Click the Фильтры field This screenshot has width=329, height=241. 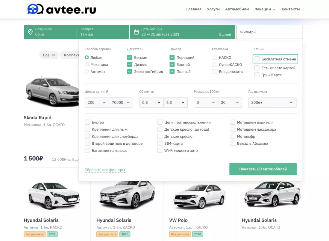tap(269, 32)
